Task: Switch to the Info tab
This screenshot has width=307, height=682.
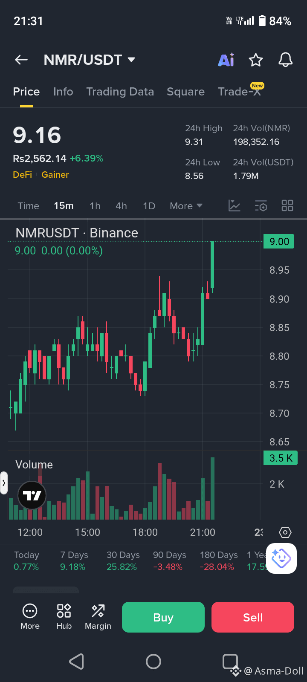Action: [63, 92]
